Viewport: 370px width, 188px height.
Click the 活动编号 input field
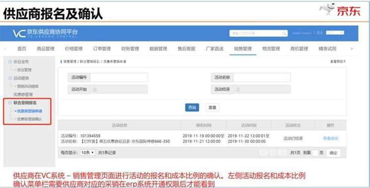pyautogui.click(x=119, y=77)
